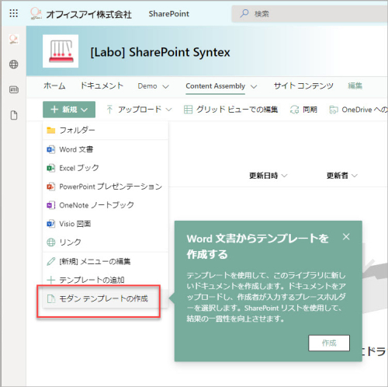Click the 編集 link in navigation
The height and width of the screenshot is (387, 388).
point(355,85)
